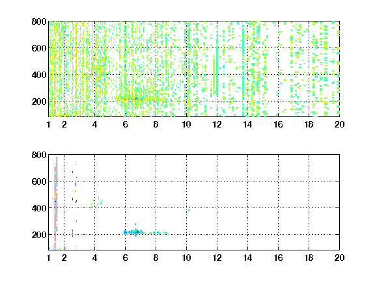Click x-axis label 1 under the top plot

tap(49, 124)
